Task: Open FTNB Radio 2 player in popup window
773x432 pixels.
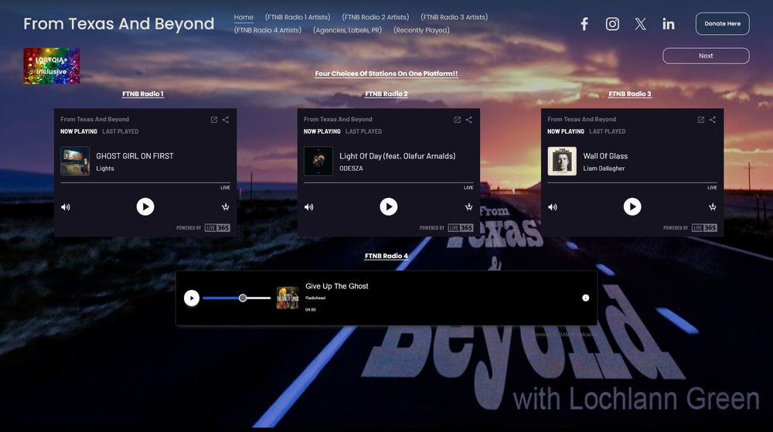Action: 457,120
